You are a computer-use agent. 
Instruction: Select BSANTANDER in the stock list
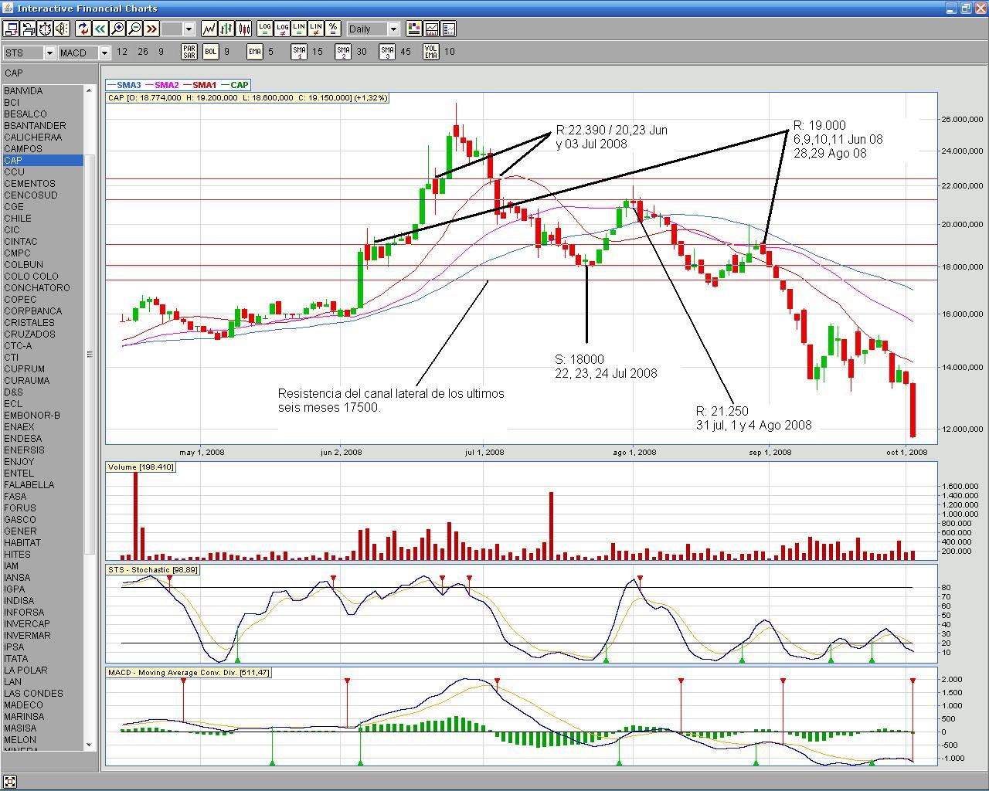(42, 126)
